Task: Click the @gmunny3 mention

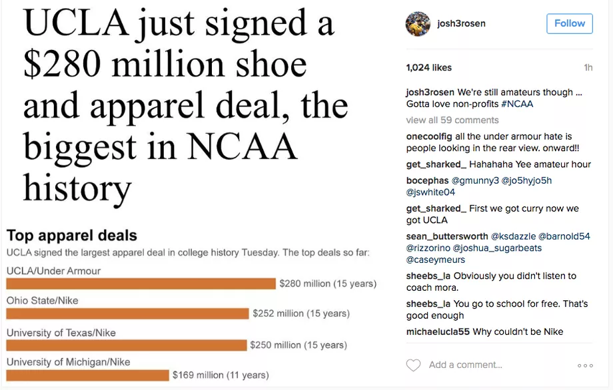Action: [475, 180]
